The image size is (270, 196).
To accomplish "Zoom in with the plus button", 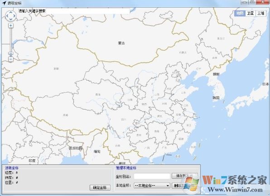I will (x=11, y=26).
